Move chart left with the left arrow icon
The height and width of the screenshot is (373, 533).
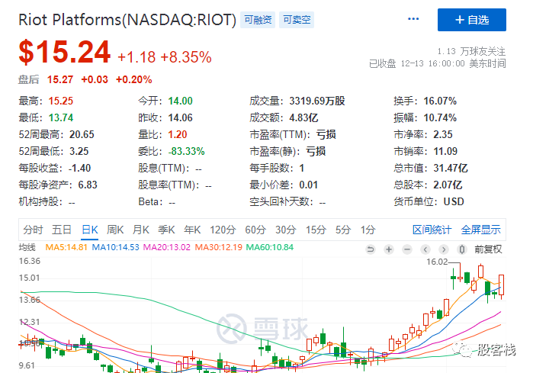coord(425,249)
